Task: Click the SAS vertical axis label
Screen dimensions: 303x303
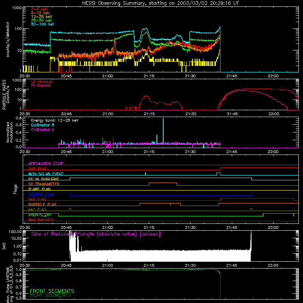Action: click(4, 246)
